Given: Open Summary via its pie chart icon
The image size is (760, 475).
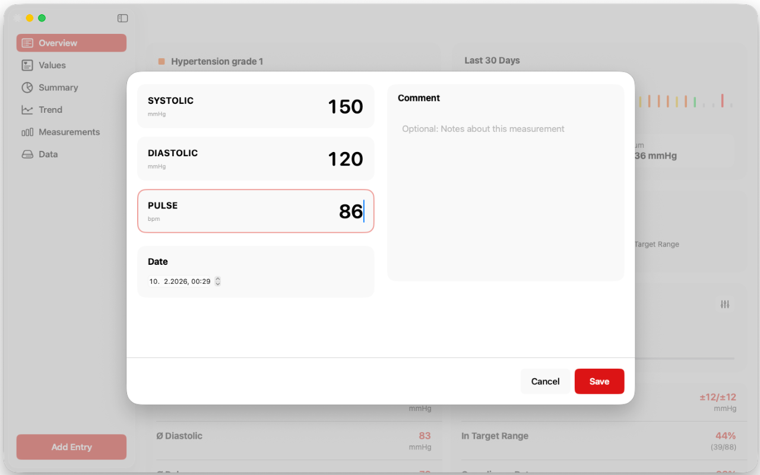Looking at the screenshot, I should (x=27, y=87).
